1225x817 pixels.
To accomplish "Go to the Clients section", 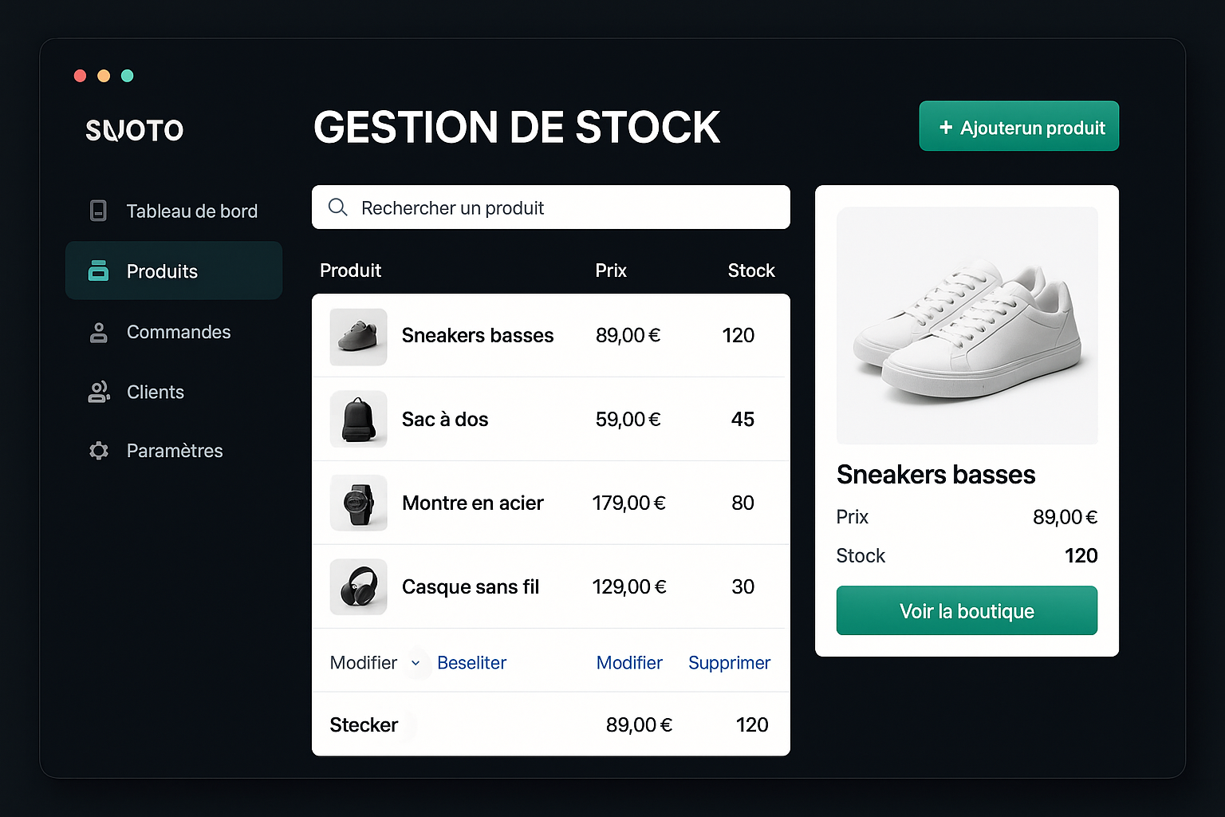I will pyautogui.click(x=155, y=392).
